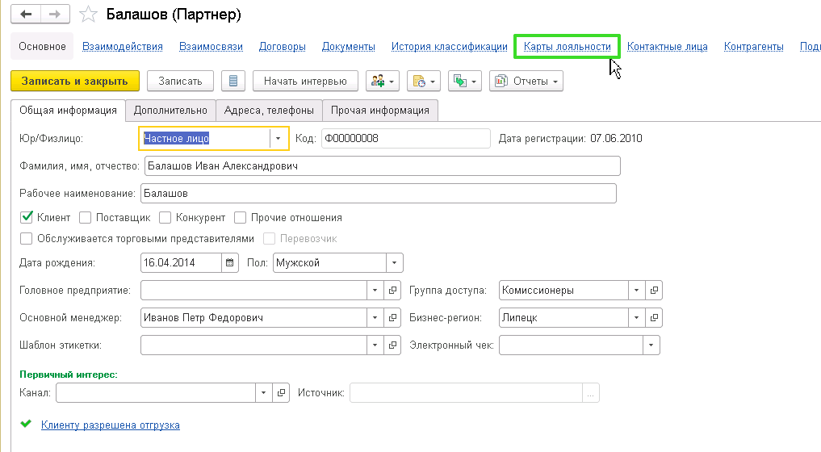
Task: Check the Перевозчик checkbox
Action: [x=269, y=239]
